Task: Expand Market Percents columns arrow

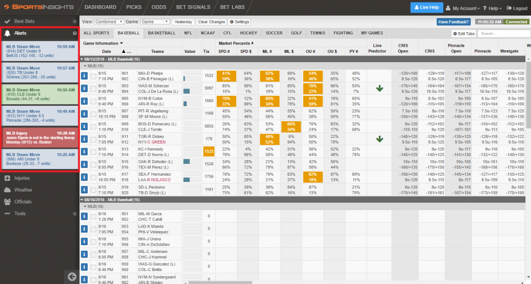Action: 253,44
